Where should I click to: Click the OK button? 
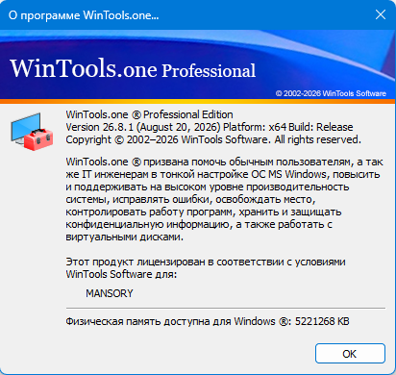[350, 354]
